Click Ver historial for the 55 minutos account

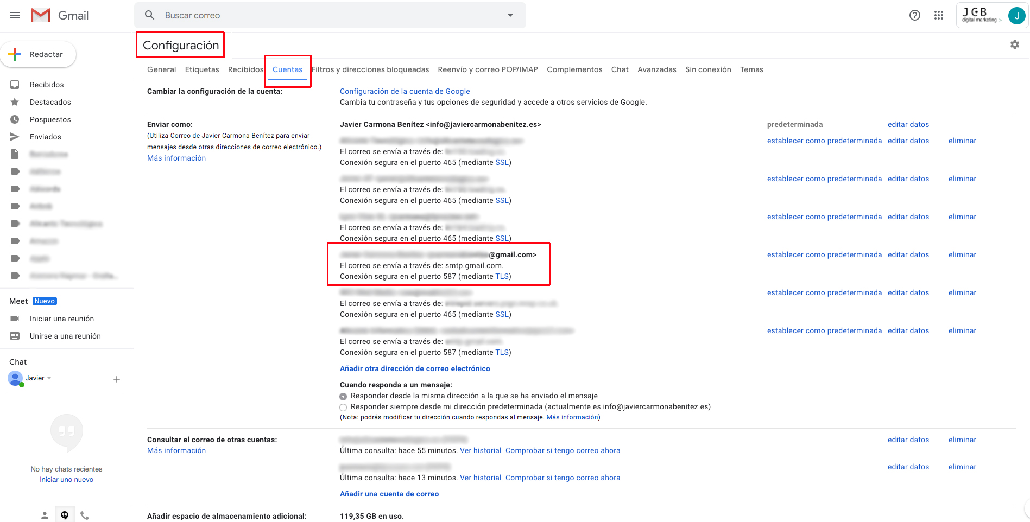click(x=481, y=450)
